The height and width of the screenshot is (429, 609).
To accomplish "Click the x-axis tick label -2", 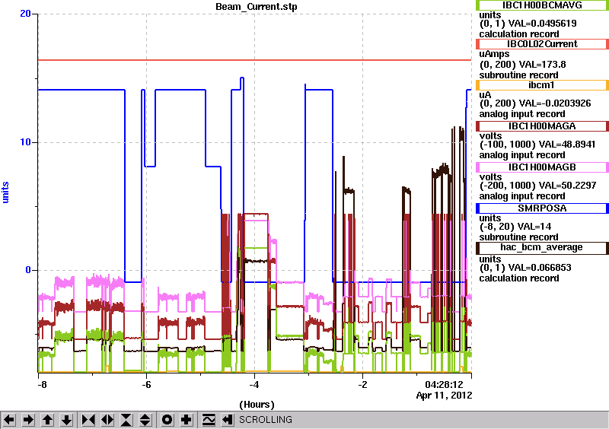I will point(362,385).
